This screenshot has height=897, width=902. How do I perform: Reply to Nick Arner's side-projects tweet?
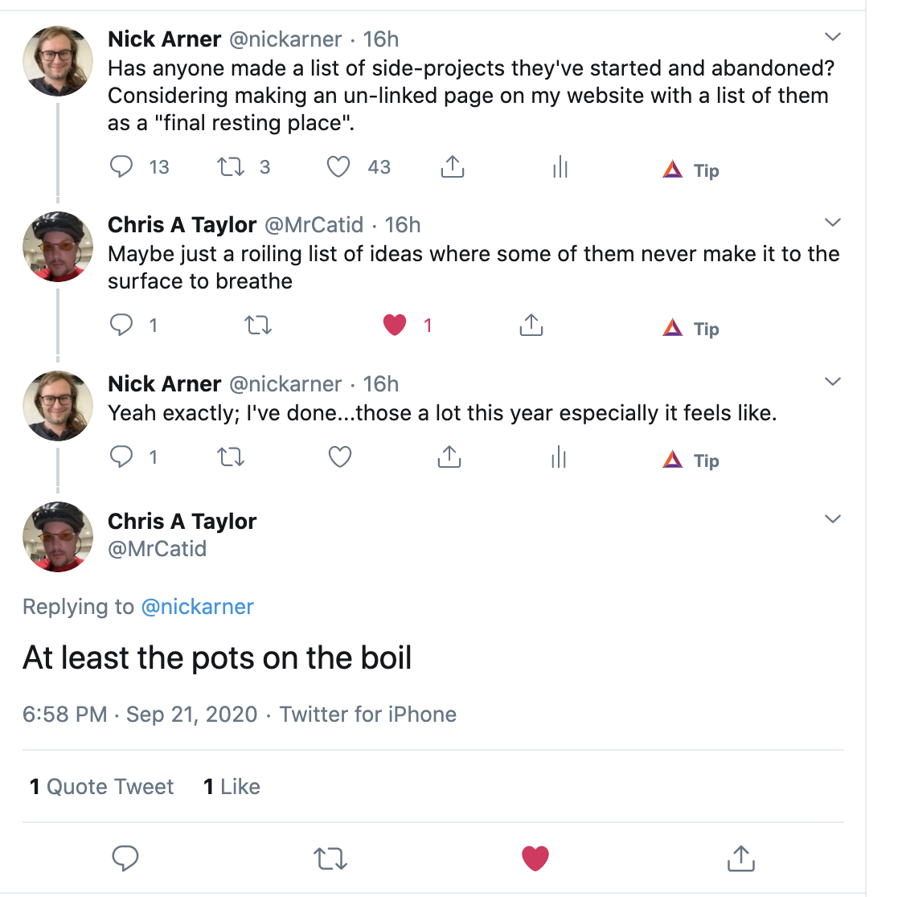click(x=121, y=166)
